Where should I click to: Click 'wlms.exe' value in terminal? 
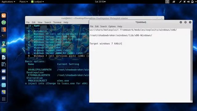[63, 81]
